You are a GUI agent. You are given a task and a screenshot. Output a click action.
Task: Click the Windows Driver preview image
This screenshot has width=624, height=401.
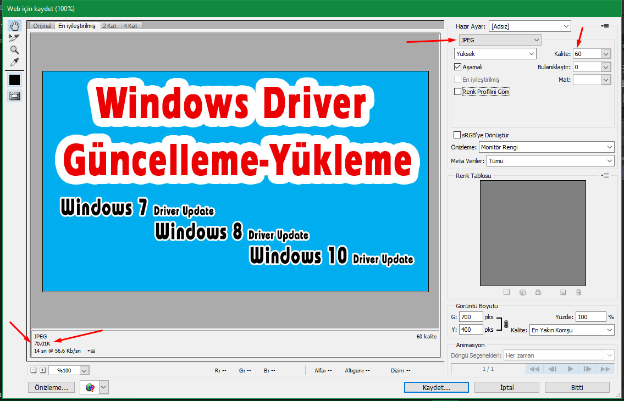pos(236,181)
